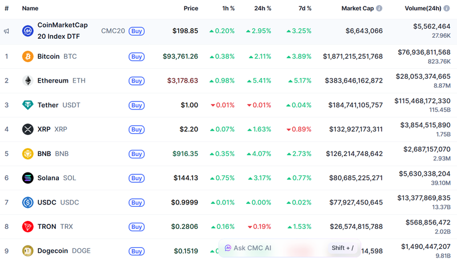Click the XRP black logo icon
457x262 pixels.
tap(27, 129)
